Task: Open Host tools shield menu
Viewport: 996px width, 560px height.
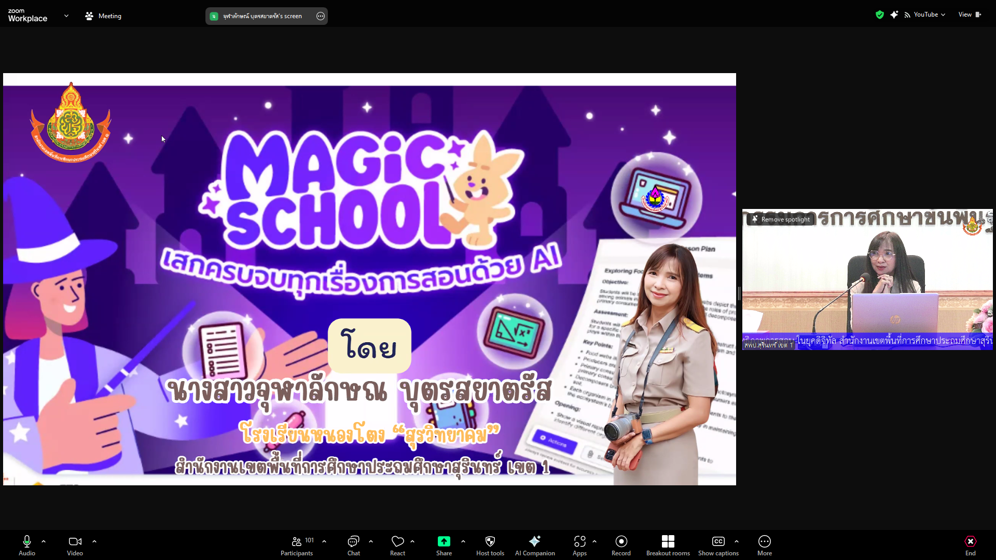Action: [490, 545]
